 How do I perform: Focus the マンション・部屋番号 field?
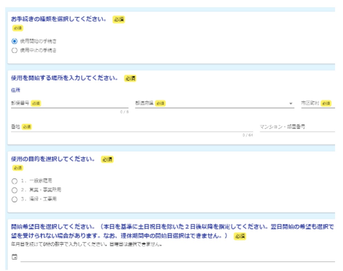(297, 127)
